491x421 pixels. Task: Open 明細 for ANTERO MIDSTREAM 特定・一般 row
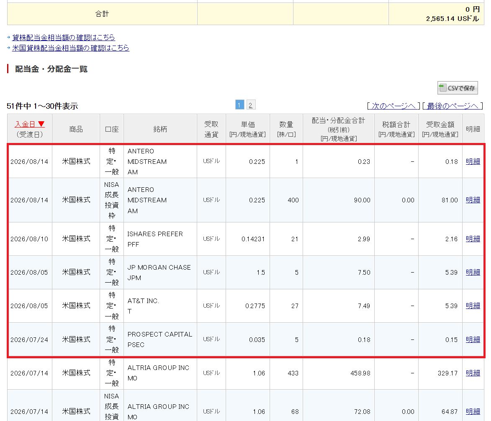tap(473, 161)
